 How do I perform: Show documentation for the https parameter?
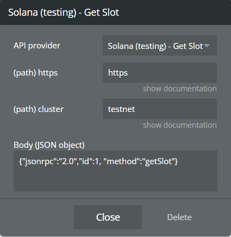click(x=180, y=89)
